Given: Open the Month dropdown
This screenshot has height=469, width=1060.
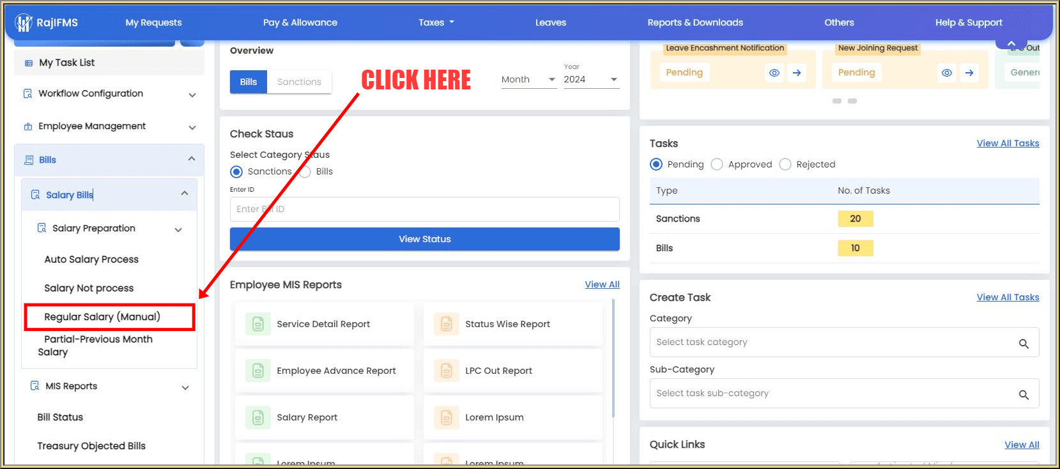Looking at the screenshot, I should pos(529,79).
